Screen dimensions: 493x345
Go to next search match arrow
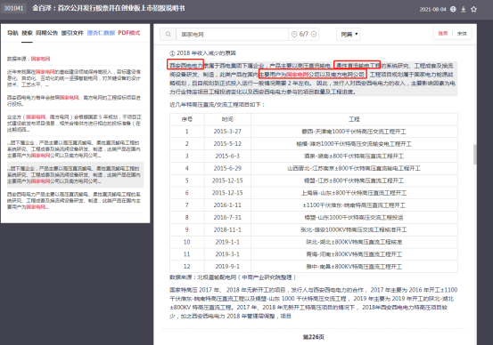314,34
